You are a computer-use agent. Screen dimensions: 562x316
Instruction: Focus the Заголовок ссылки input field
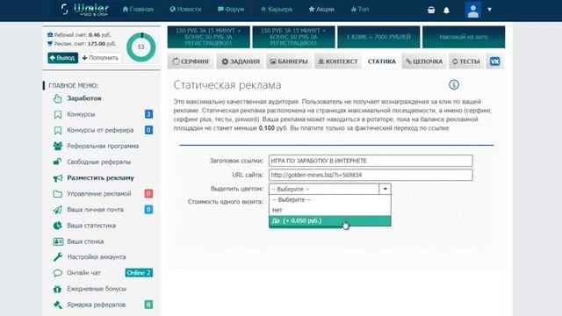(x=371, y=161)
